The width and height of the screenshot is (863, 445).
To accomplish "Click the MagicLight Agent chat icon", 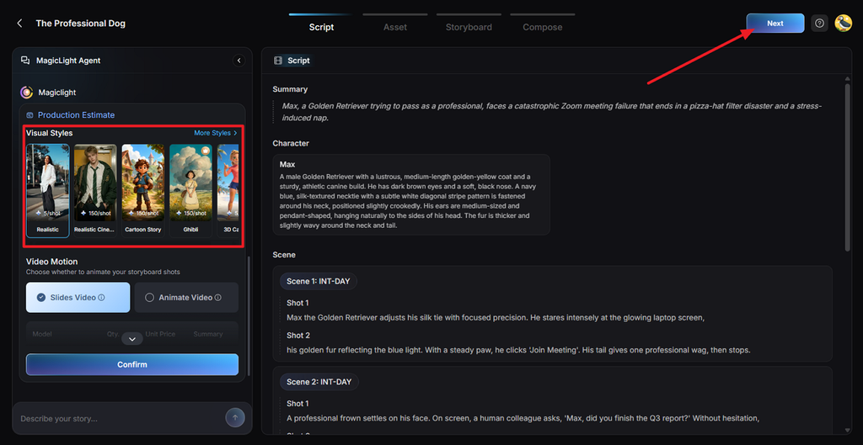I will pyautogui.click(x=25, y=61).
